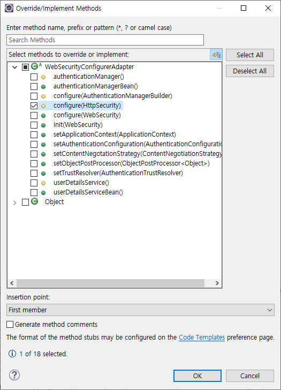Focus the Search Methods input field
The image size is (281, 390).
105,40
